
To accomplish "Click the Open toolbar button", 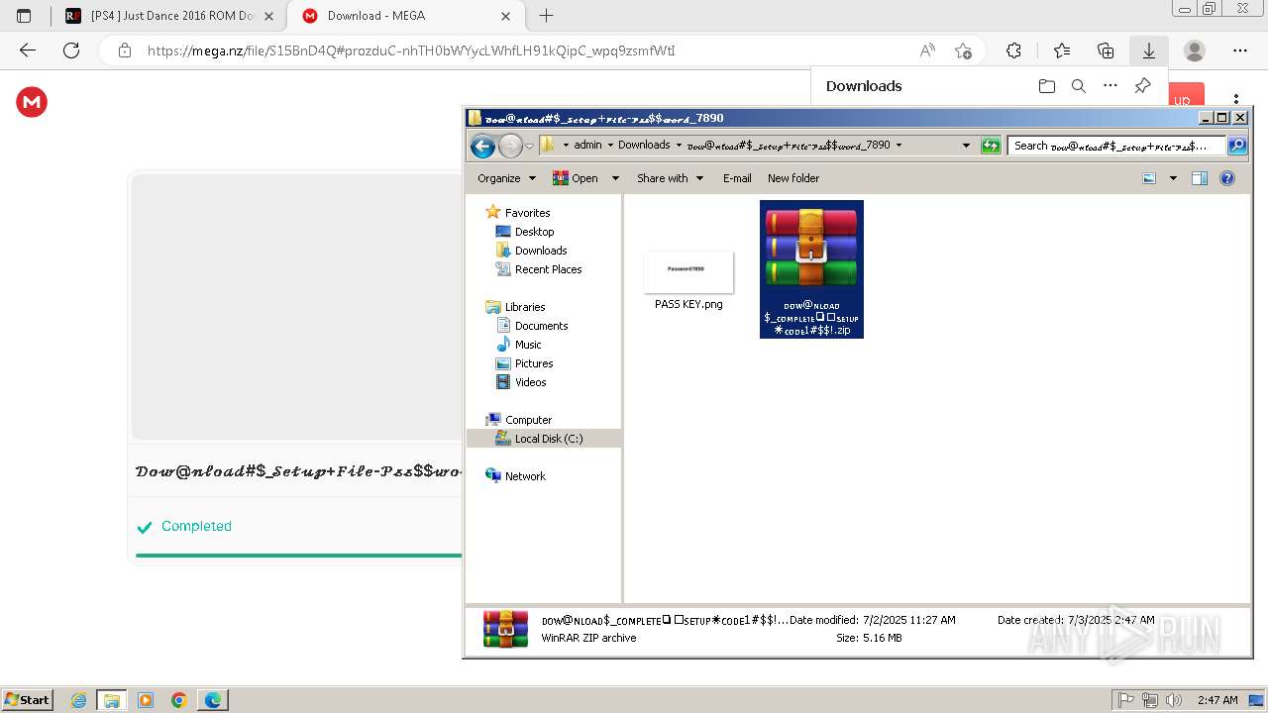I will pos(577,178).
